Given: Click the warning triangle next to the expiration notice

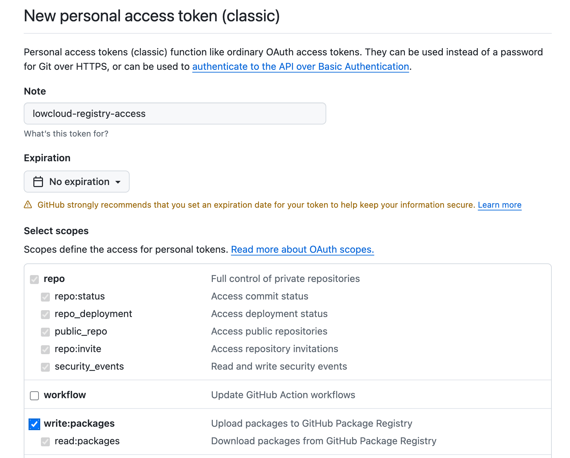Looking at the screenshot, I should point(28,205).
